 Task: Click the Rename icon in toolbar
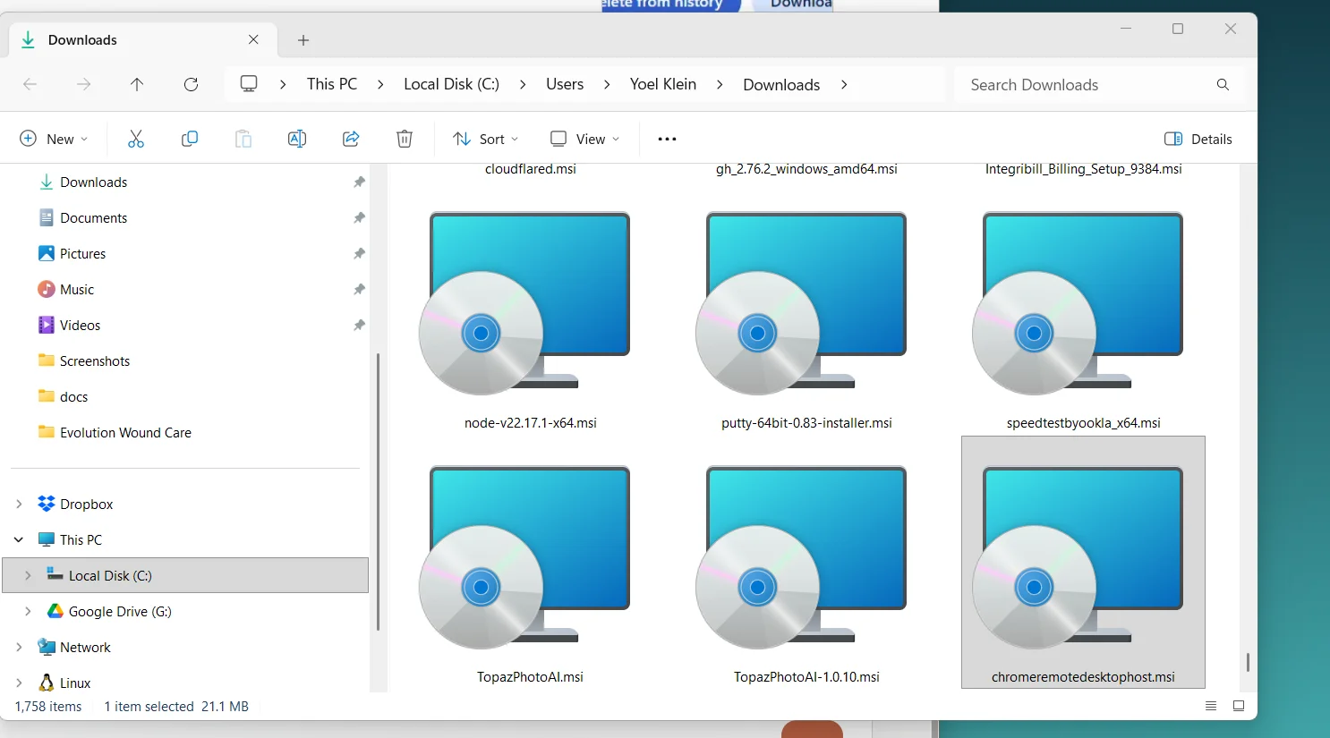tap(297, 139)
